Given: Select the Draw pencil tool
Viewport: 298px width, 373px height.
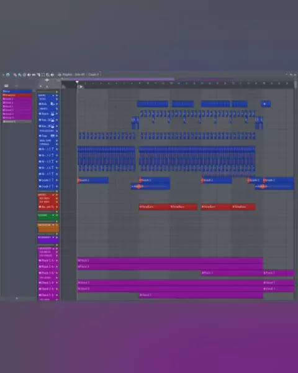Looking at the screenshot, I should 15,75.
